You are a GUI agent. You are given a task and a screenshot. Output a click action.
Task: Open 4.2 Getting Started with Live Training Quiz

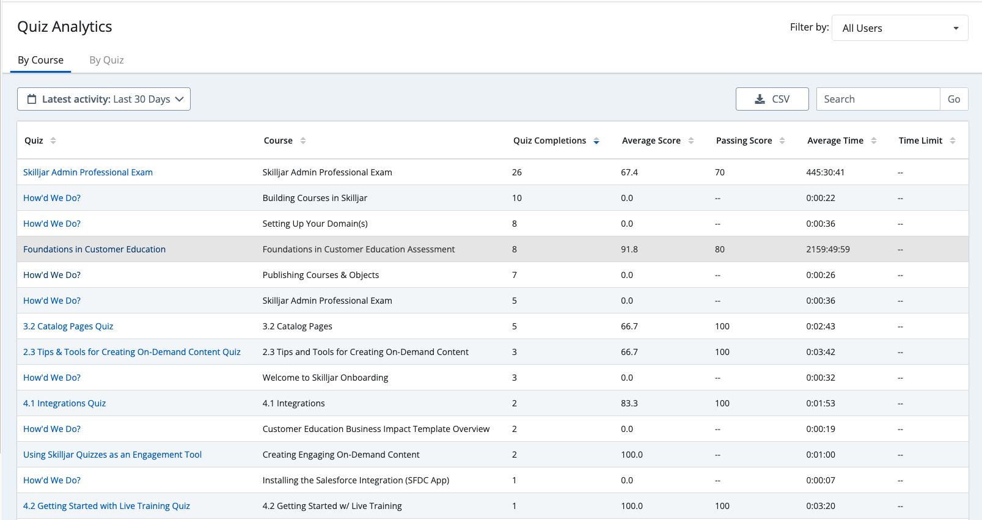[x=106, y=506]
